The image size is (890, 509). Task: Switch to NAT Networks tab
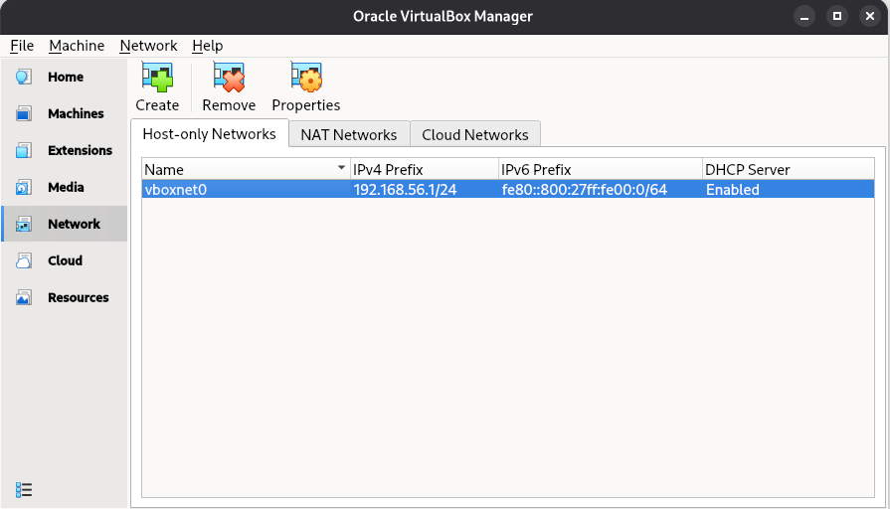(x=348, y=135)
